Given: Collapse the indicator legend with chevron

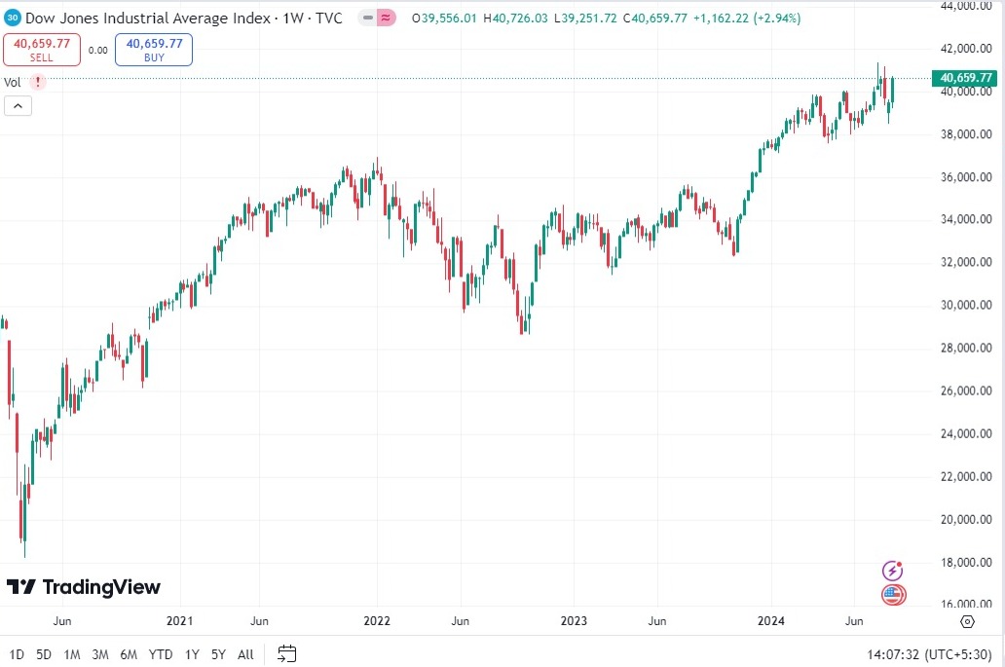Looking at the screenshot, I should tap(19, 106).
